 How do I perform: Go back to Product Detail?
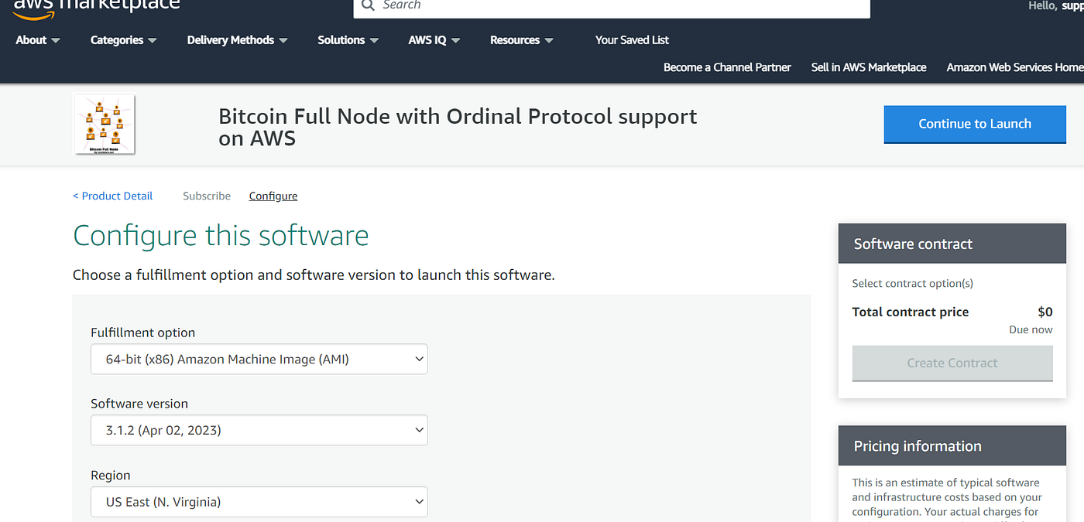click(x=112, y=196)
